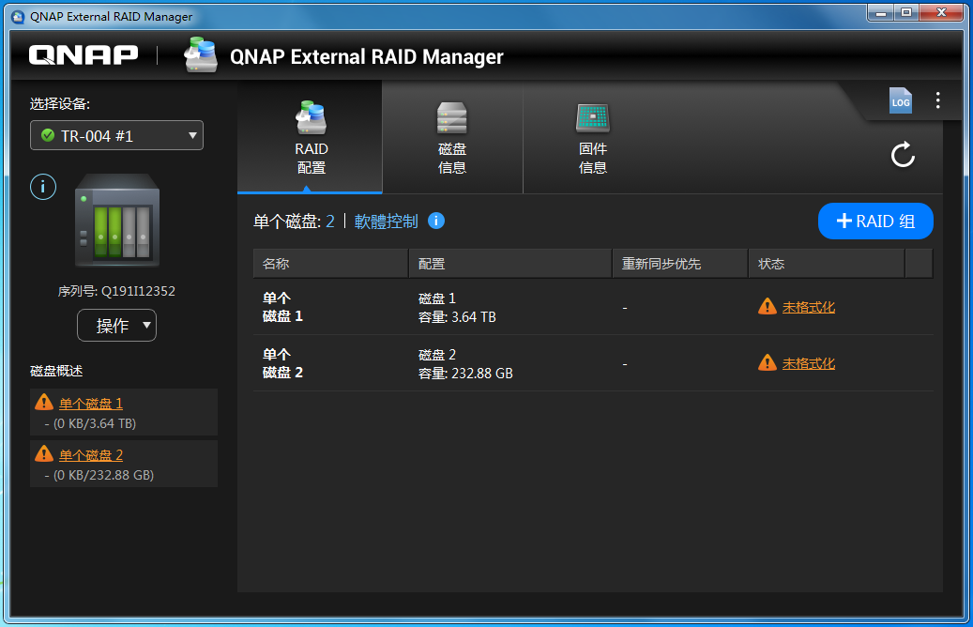Open sidebar link 单个磁盘 1
The image size is (973, 627).
[x=91, y=404]
